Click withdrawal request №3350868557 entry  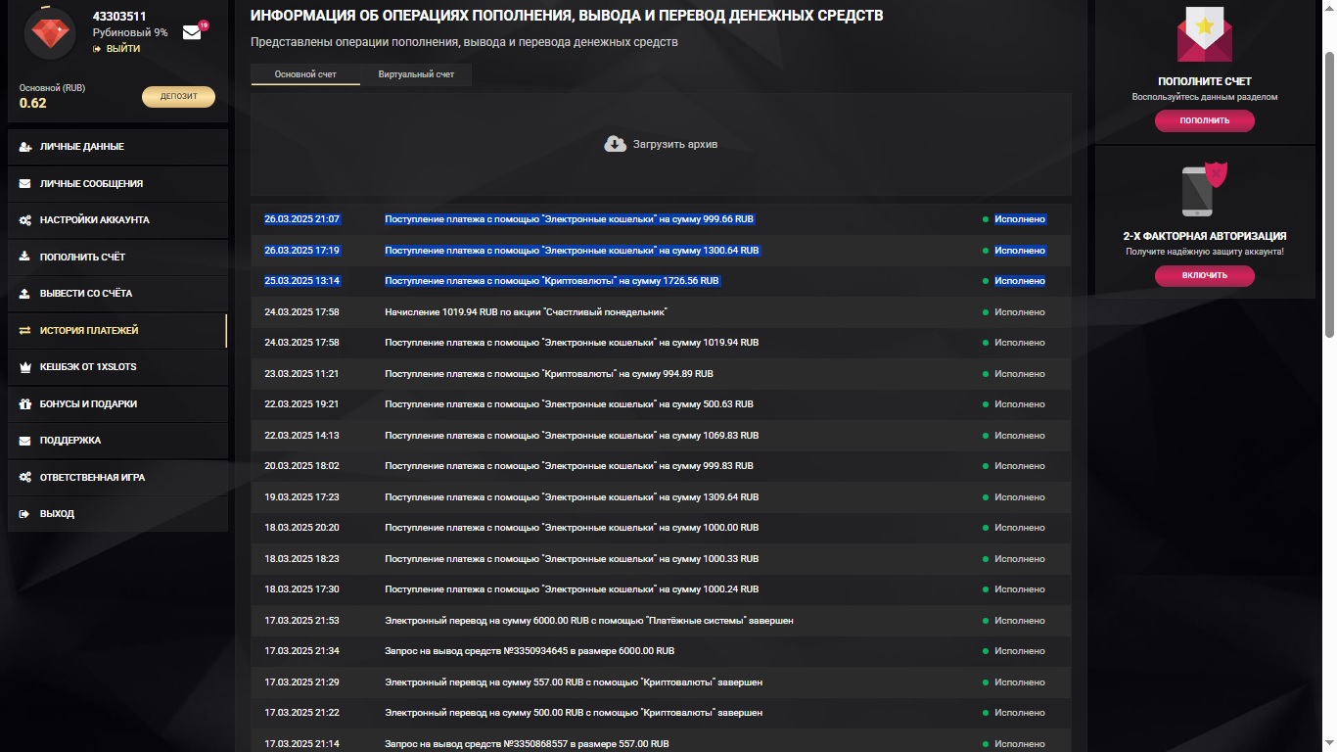(x=527, y=744)
